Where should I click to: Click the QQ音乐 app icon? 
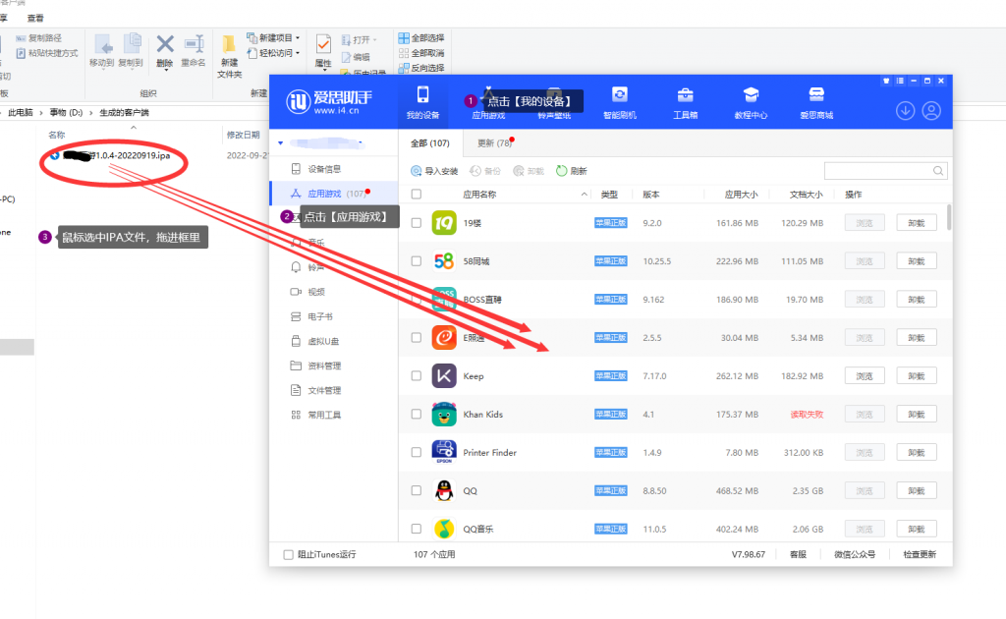click(444, 529)
